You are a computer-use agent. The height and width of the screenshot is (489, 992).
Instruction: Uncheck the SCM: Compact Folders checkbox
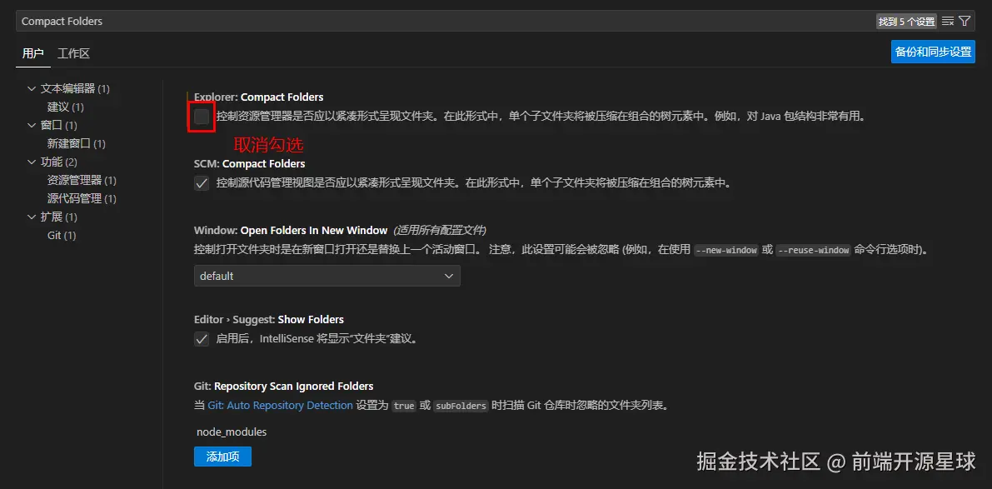(201, 182)
